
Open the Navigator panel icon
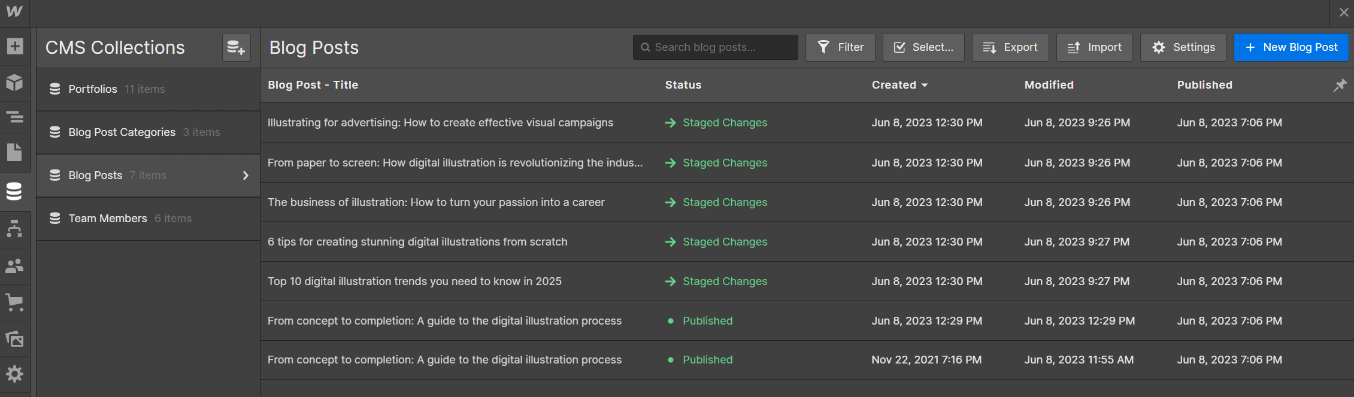(x=14, y=117)
